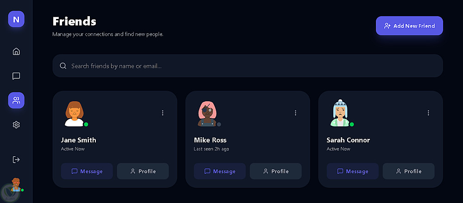
Task: Open the chat messages sidebar icon
Action: (x=16, y=76)
